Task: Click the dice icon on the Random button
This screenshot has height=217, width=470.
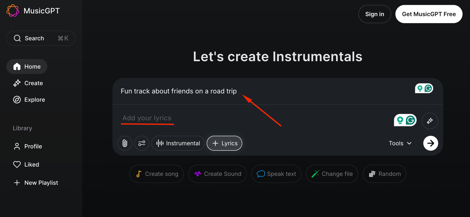Action: click(372, 174)
